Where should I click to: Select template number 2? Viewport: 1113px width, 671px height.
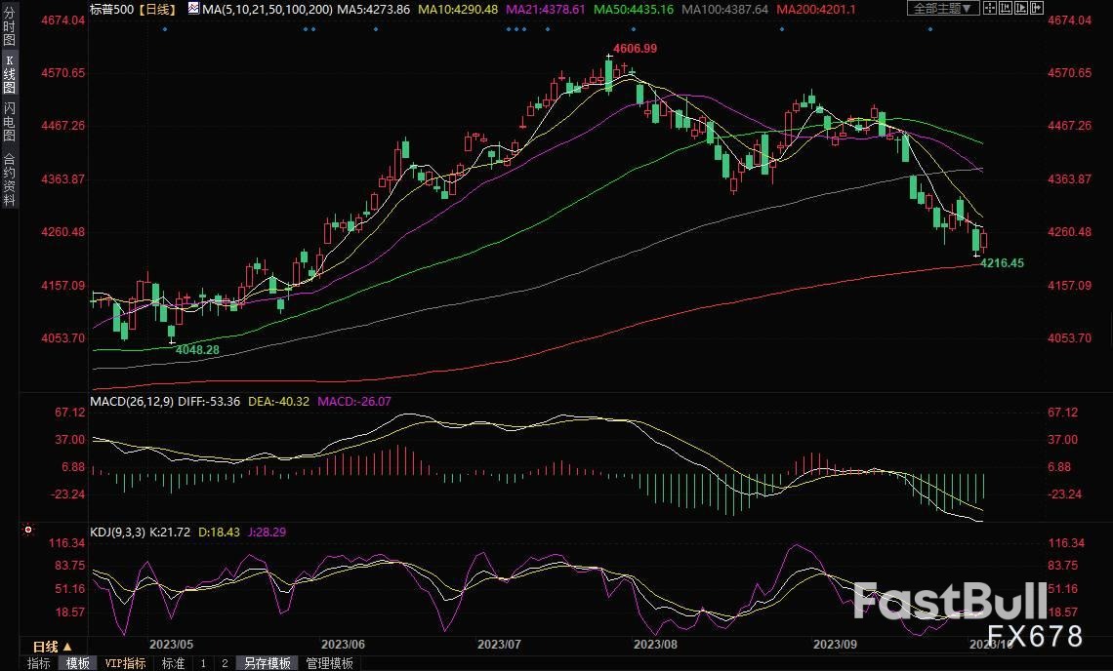click(x=224, y=663)
